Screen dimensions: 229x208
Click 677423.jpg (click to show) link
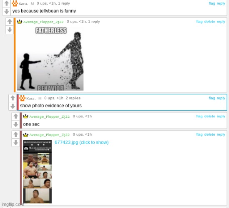[x=81, y=142]
